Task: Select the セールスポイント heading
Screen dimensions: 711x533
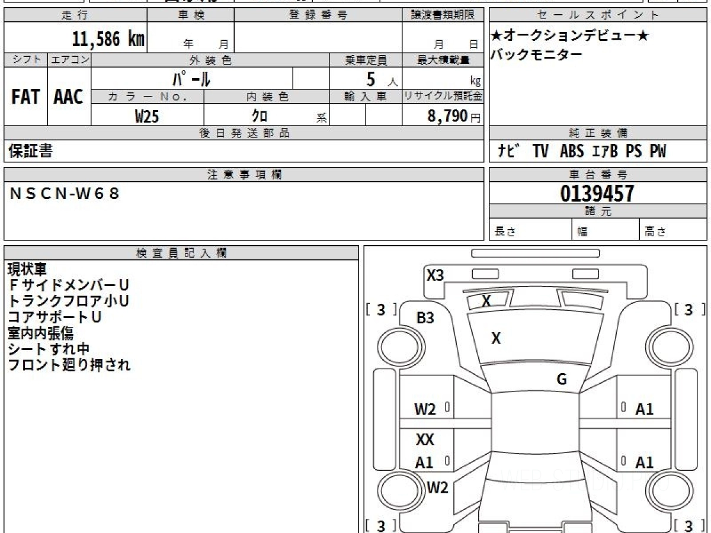Action: [x=598, y=15]
